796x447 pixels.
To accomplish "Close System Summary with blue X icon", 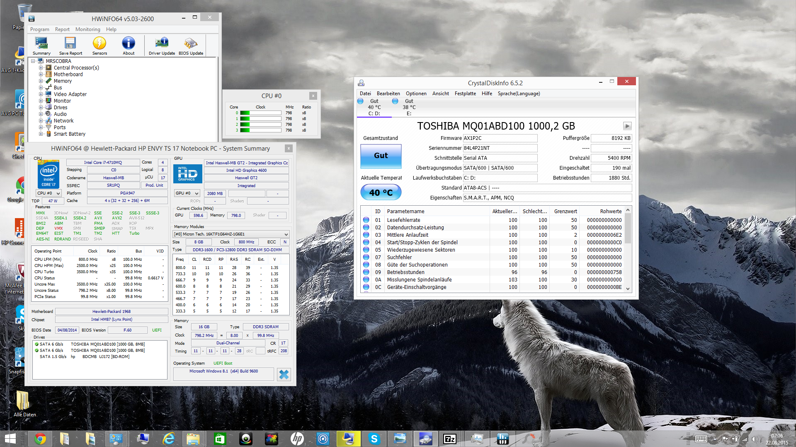I will (x=284, y=375).
